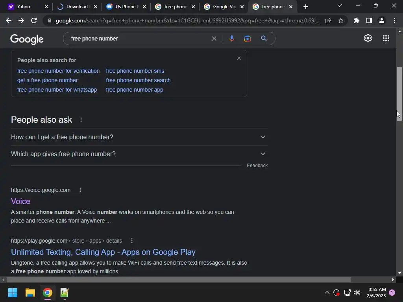This screenshot has height=302, width=403.
Task: Click scroll down arrow on scrollbar
Action: (399, 273)
